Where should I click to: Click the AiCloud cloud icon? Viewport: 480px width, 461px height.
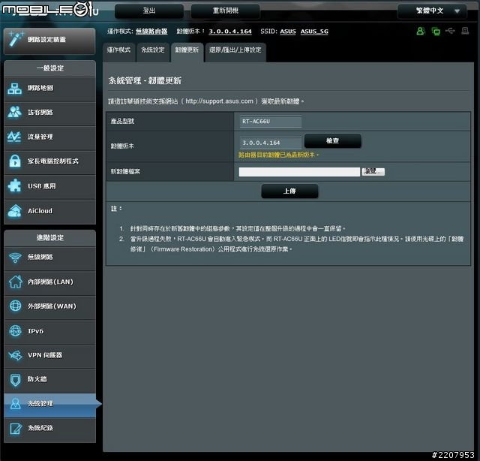pyautogui.click(x=15, y=211)
